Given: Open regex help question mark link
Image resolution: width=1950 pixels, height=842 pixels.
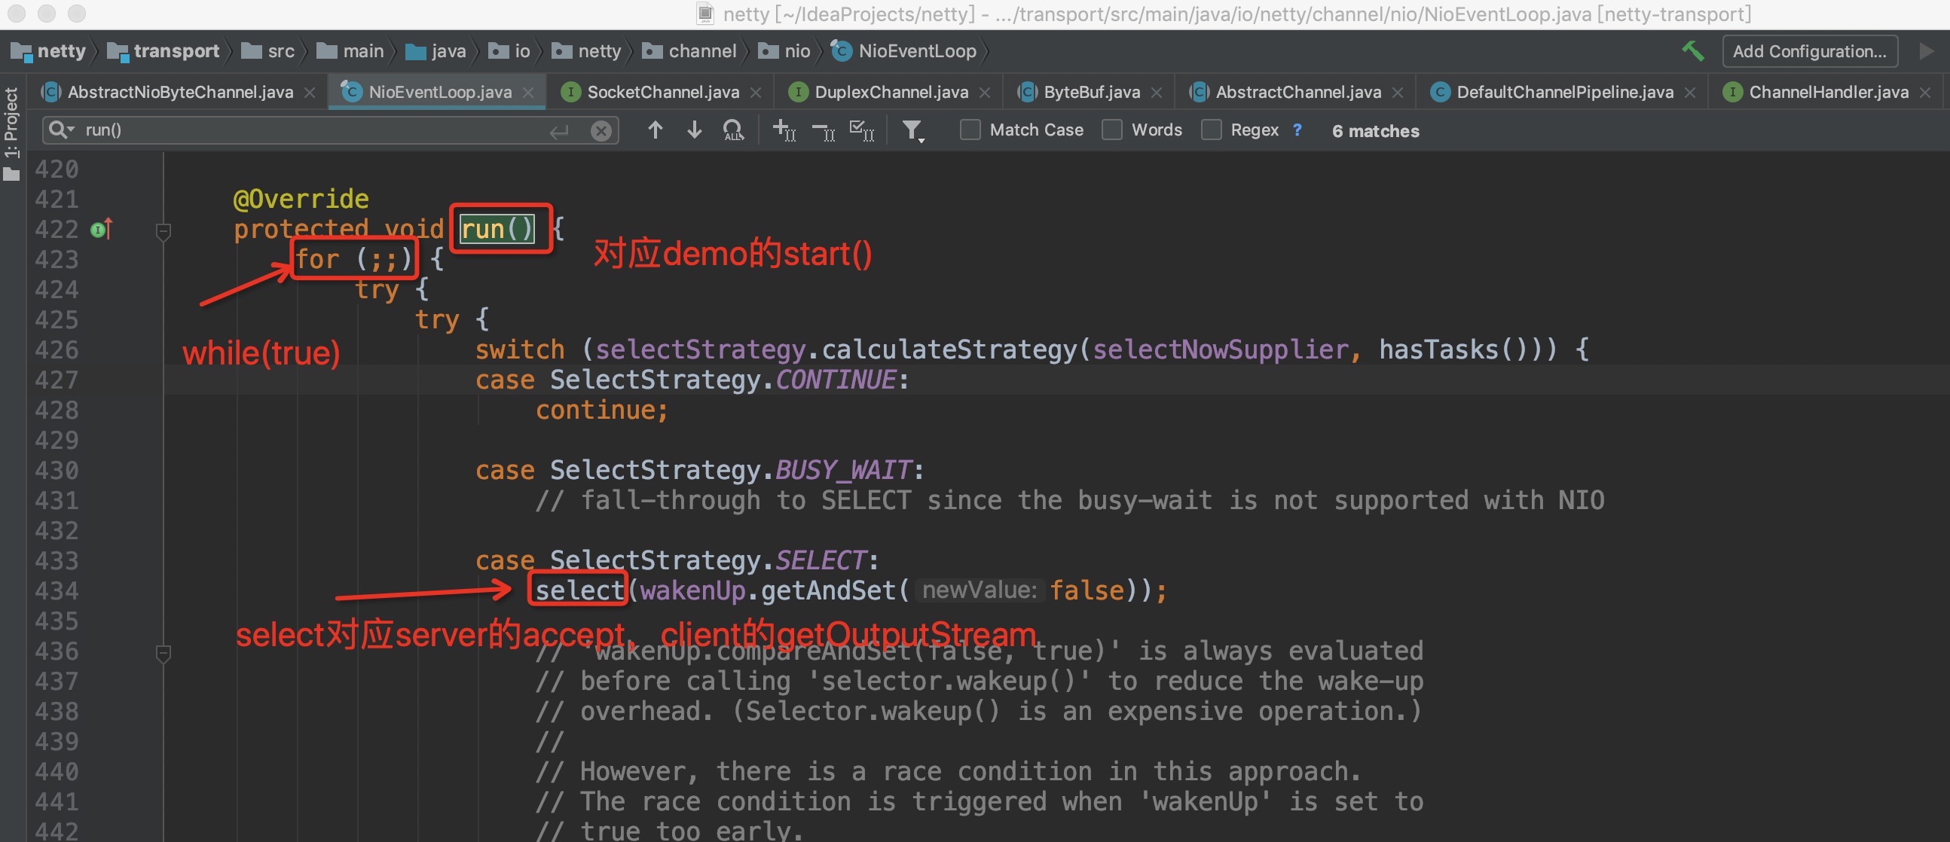Looking at the screenshot, I should tap(1297, 130).
